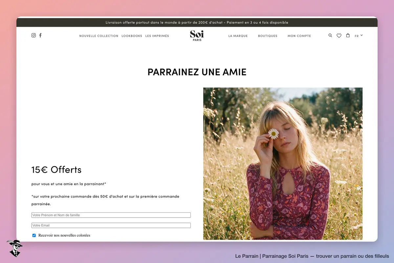394x263 pixels.
Task: Open the Lookbooks menu item
Action: [132, 36]
